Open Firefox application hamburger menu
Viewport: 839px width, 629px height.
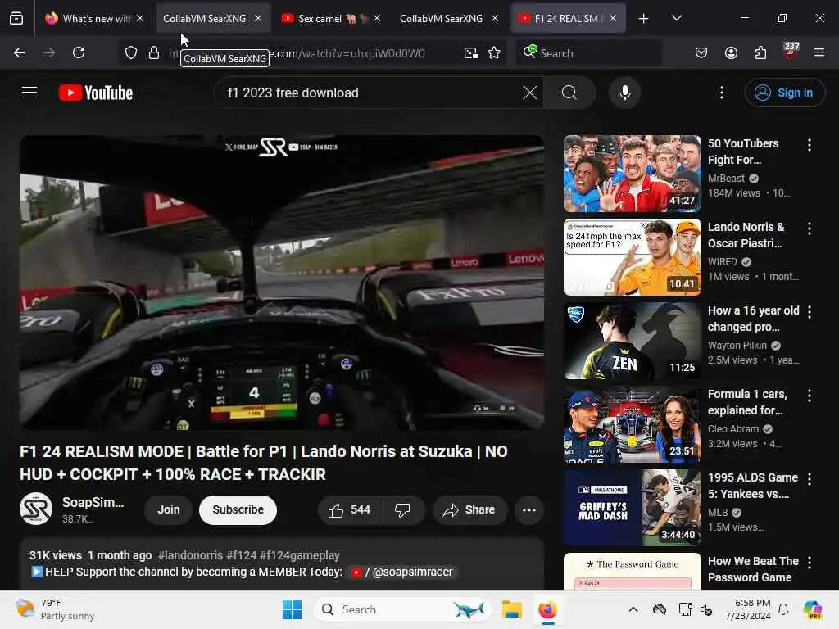tap(819, 52)
